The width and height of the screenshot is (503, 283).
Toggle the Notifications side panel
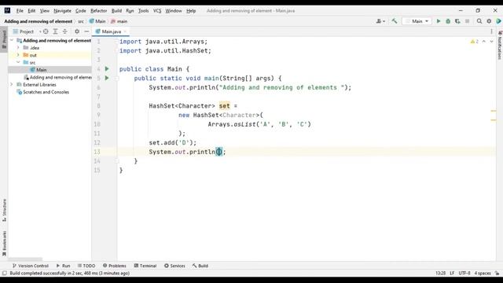click(500, 45)
